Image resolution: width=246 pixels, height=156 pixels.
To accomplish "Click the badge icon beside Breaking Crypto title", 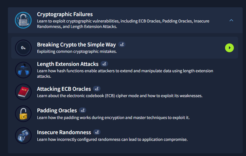I will pyautogui.click(x=122, y=45).
